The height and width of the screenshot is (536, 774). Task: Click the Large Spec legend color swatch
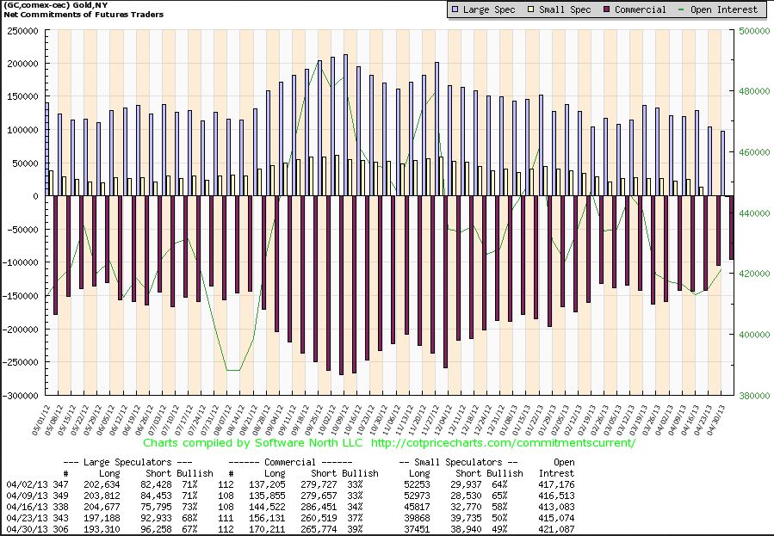point(455,9)
